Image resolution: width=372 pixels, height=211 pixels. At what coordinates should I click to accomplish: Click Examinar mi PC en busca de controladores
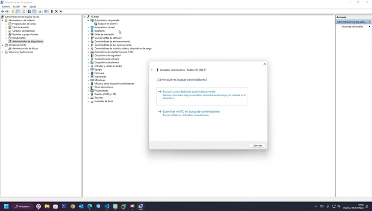click(x=191, y=111)
